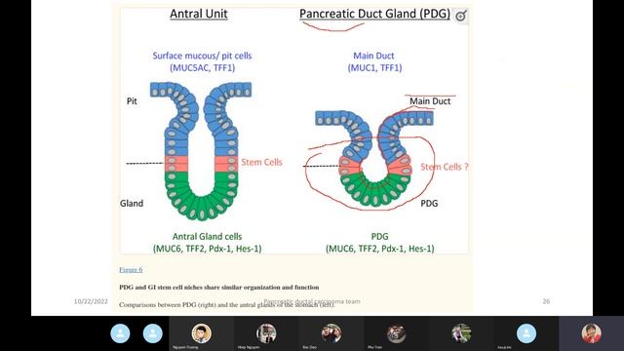Click the 'Pancreatic ductal carcinoma team' footer
The image size is (624, 351).
312,301
